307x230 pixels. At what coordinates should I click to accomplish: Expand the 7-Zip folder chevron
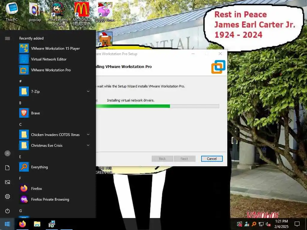tap(88, 91)
